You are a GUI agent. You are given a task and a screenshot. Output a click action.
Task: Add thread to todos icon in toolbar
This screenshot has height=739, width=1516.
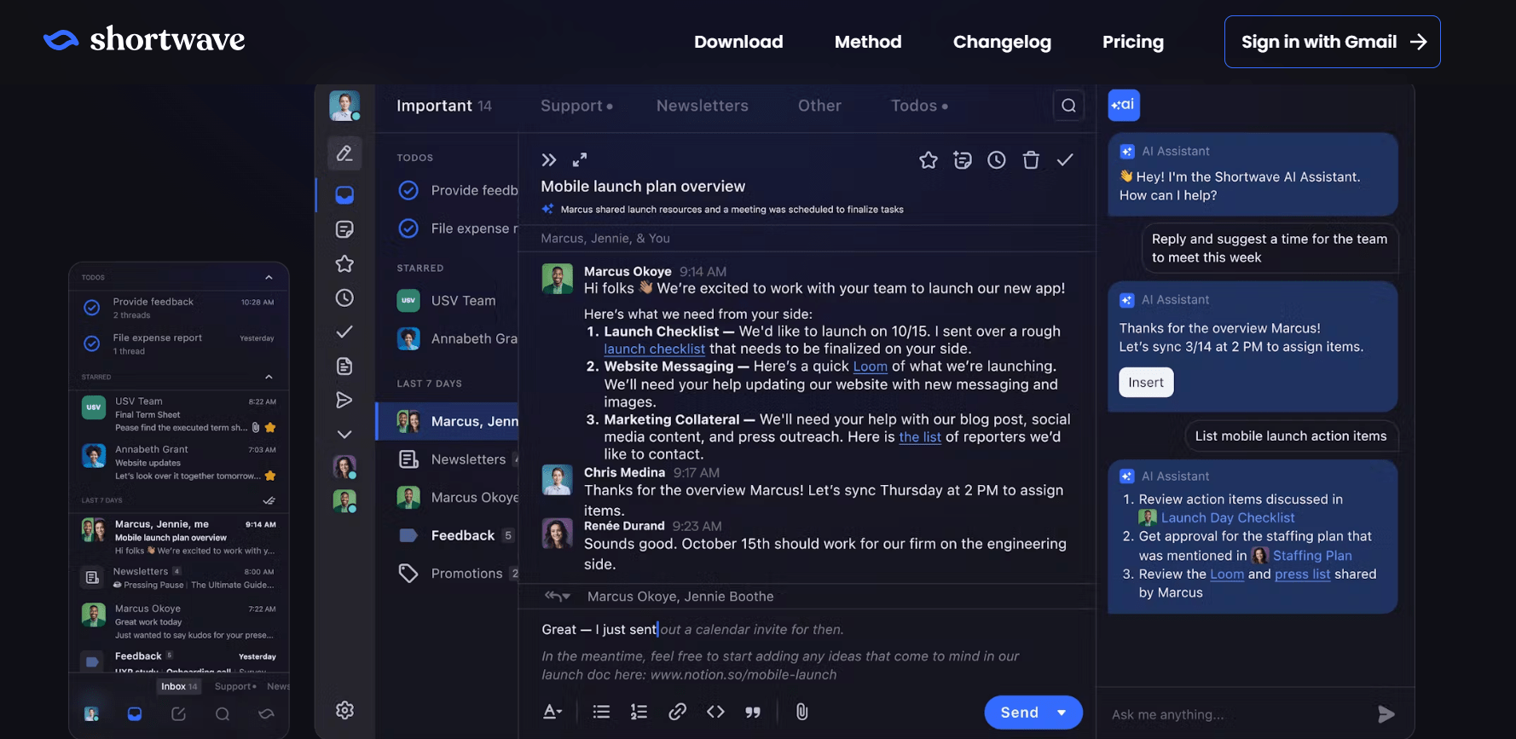(963, 160)
